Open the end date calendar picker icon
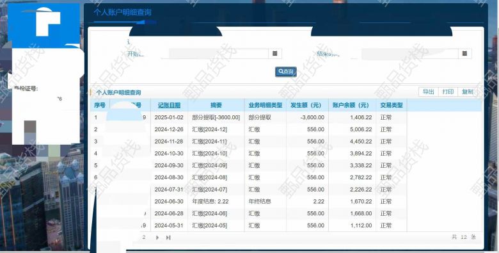Image resolution: width=499 pixels, height=253 pixels. (464, 54)
